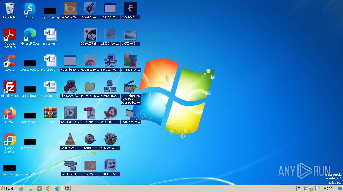Select the a20a8faa58... Word file icon
This screenshot has width=343, height=192.
[110, 165]
